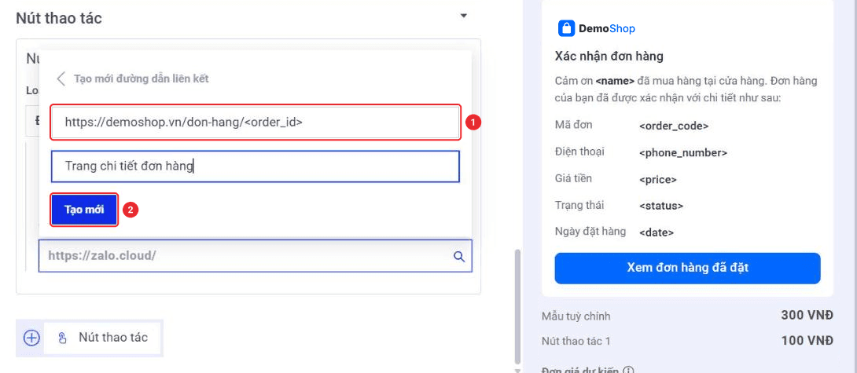Image resolution: width=857 pixels, height=373 pixels.
Task: Click the <order_code> value
Action: (673, 126)
